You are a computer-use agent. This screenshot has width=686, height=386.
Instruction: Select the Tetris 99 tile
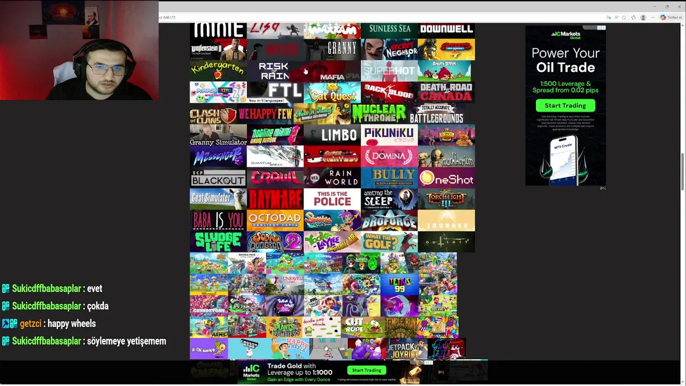[x=399, y=284]
